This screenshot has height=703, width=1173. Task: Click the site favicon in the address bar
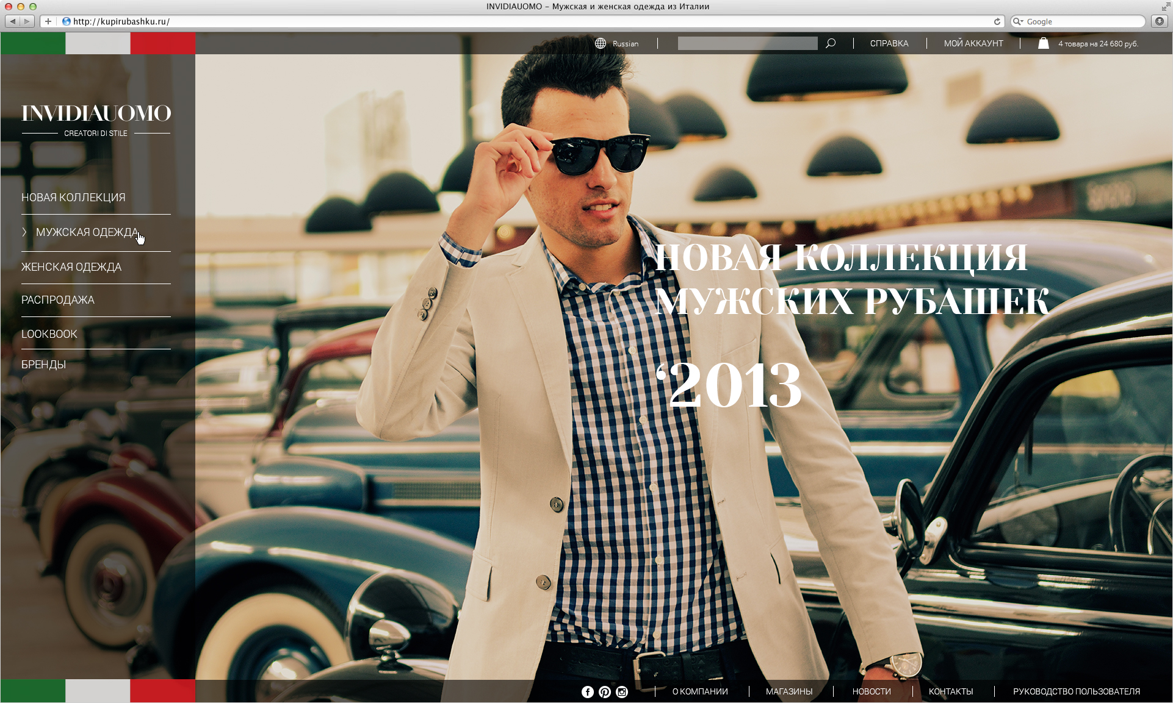[x=67, y=21]
